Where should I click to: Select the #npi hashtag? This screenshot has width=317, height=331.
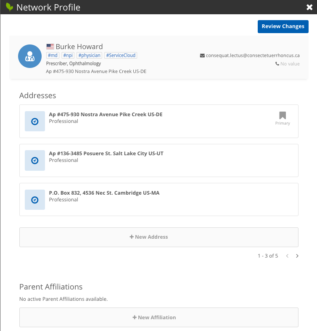click(68, 55)
